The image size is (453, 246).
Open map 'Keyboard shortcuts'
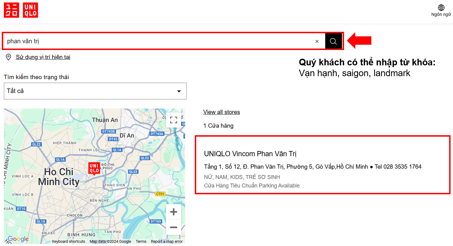[x=68, y=241]
